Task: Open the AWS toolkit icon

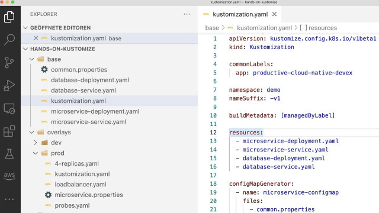Action: [9, 176]
